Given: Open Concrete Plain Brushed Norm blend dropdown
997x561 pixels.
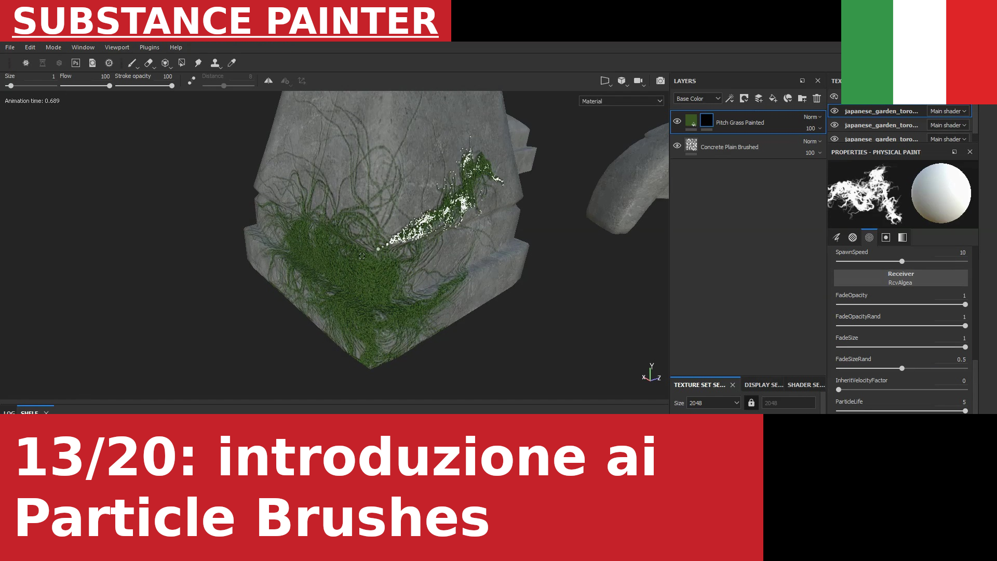Looking at the screenshot, I should point(813,141).
